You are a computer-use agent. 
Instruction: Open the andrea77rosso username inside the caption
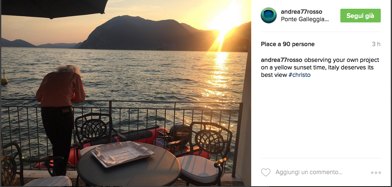(x=282, y=60)
